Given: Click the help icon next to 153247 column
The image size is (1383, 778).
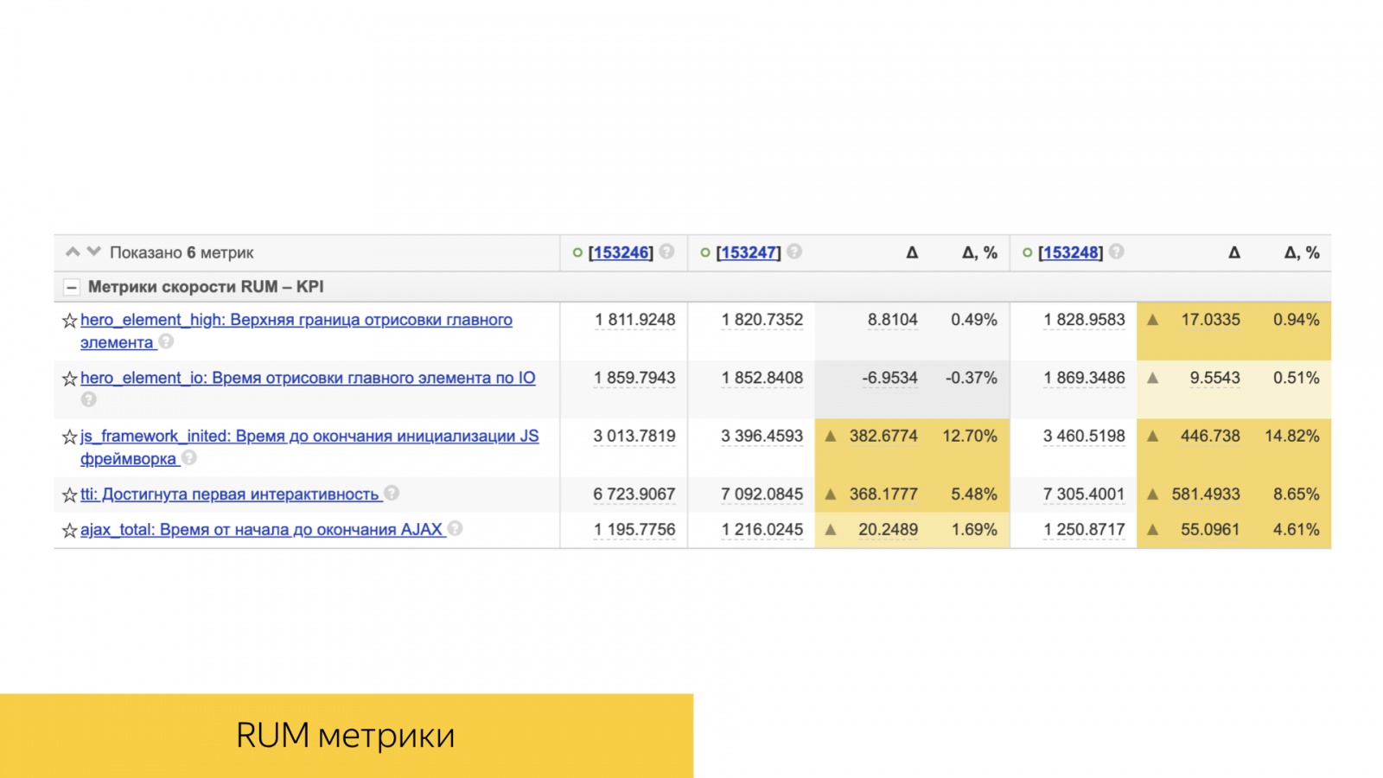Looking at the screenshot, I should [794, 252].
